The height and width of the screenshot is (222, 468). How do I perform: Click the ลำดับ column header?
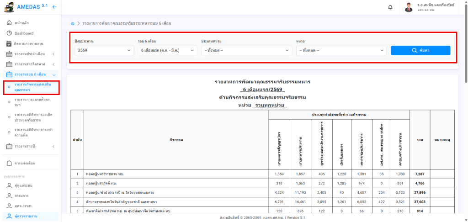pos(77,139)
